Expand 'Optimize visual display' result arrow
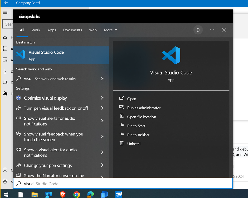This screenshot has width=248, height=198. point(102,98)
